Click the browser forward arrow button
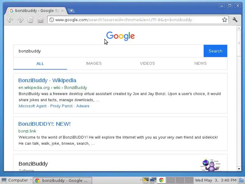Screen dimensions: 245x184 [x=20, y=20]
